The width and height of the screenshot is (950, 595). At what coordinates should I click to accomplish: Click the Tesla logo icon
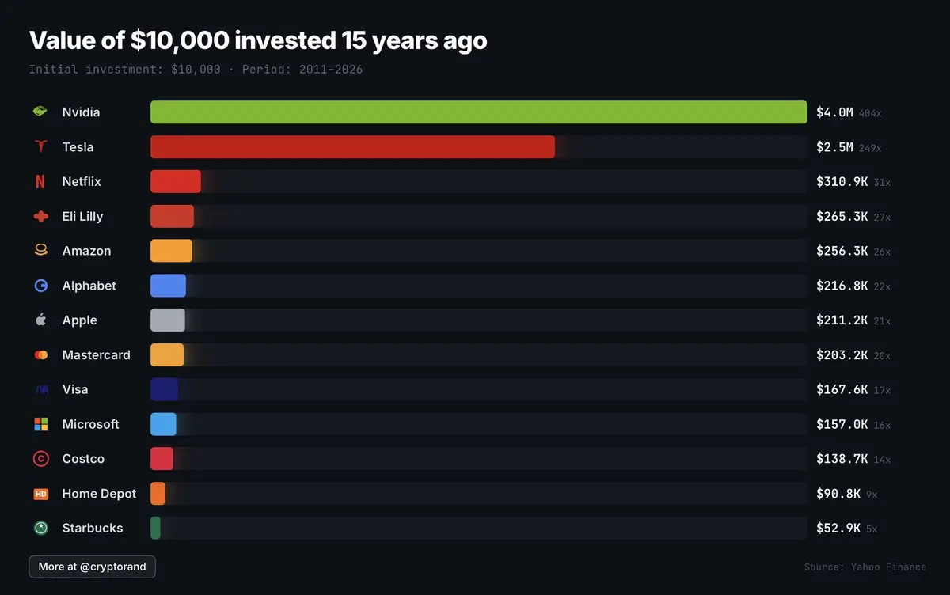40,147
